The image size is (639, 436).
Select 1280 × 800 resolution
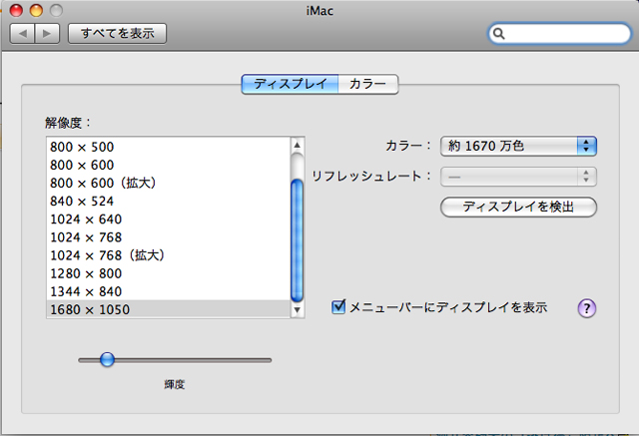169,273
